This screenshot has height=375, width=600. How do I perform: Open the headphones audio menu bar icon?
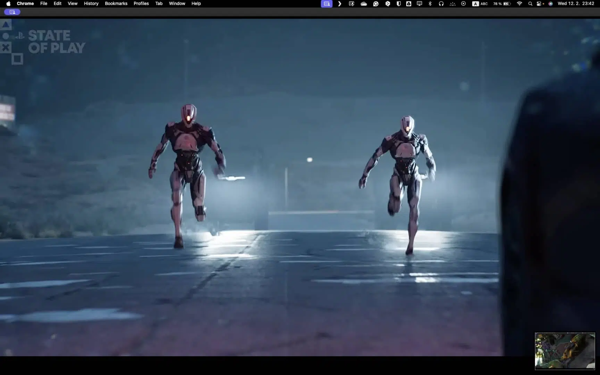(x=441, y=3)
